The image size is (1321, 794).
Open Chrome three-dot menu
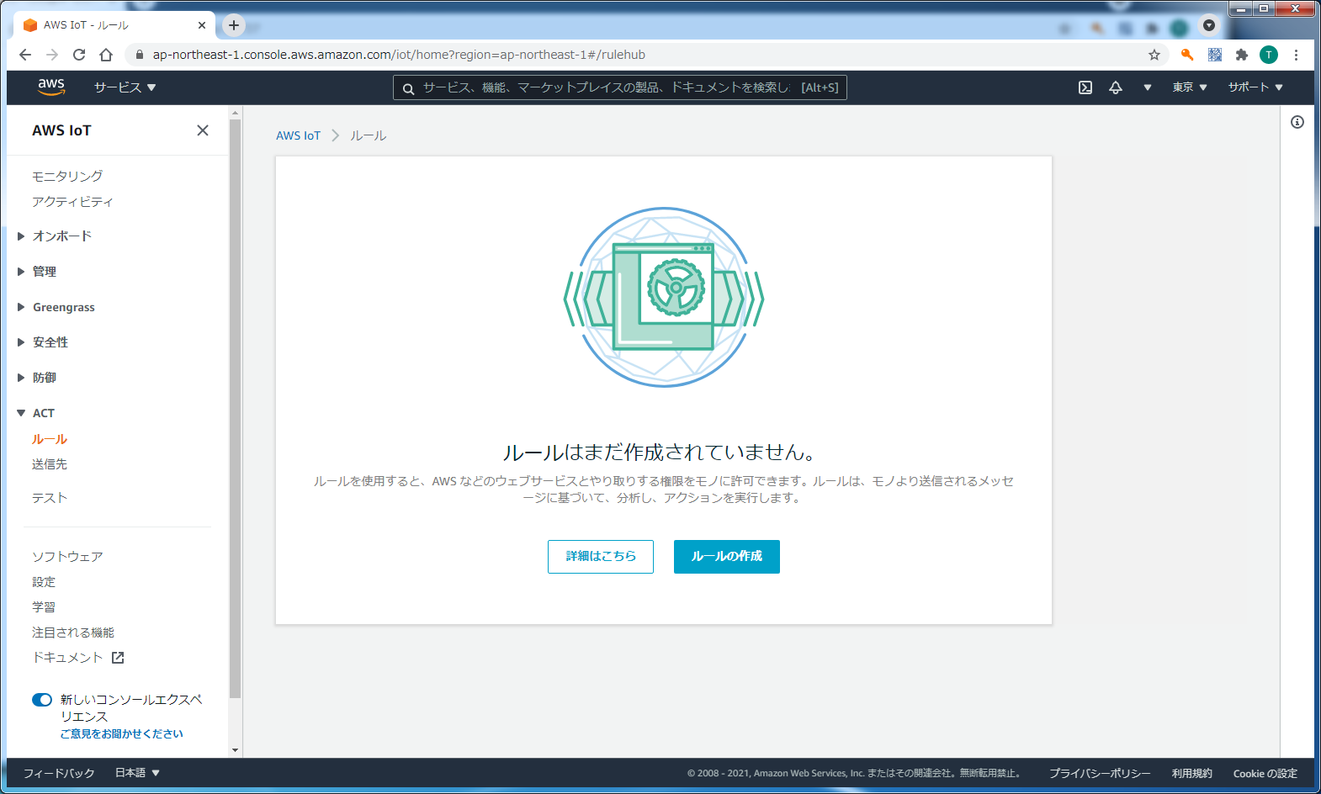click(x=1297, y=55)
